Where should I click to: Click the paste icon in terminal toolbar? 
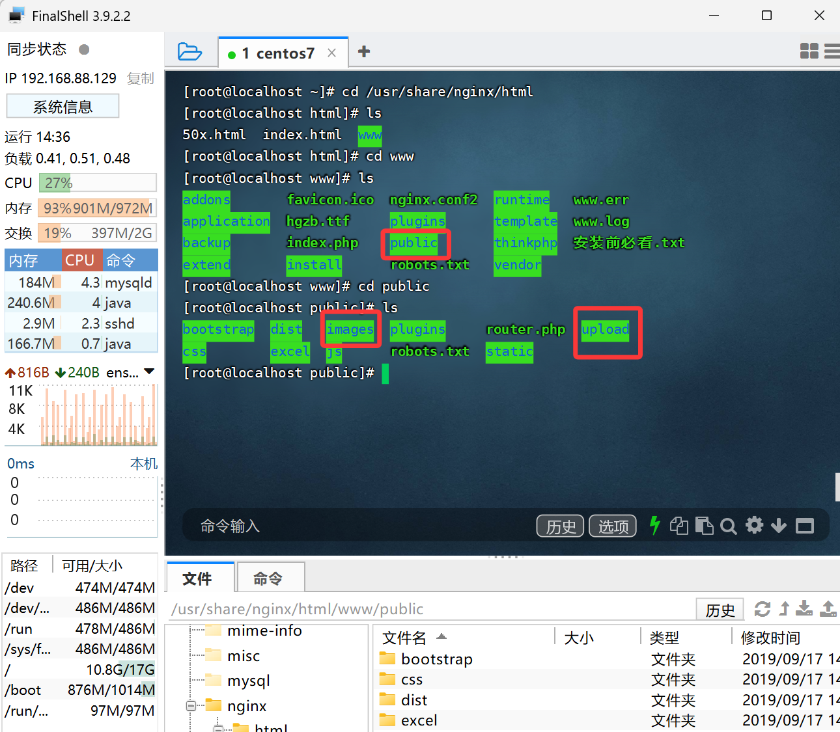[704, 525]
